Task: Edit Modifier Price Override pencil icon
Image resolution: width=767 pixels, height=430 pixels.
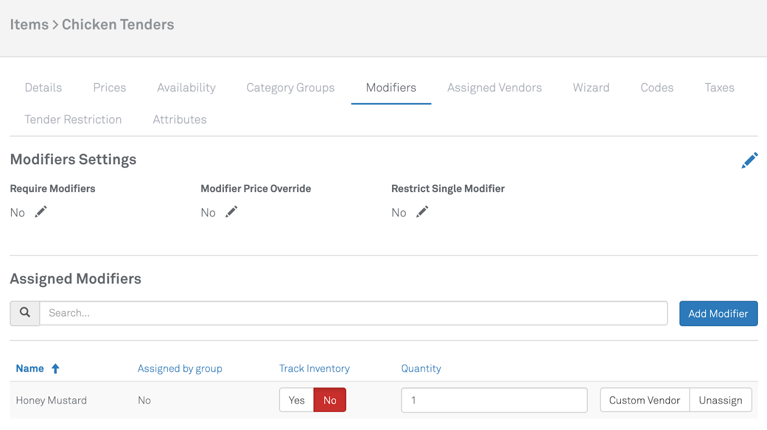Action: [x=232, y=212]
